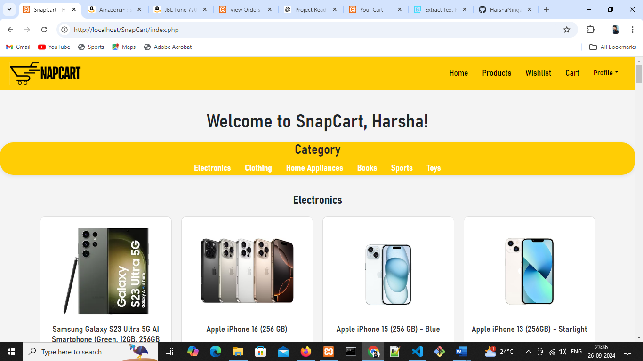643x361 pixels.
Task: Open Sports bookmark
Action: tap(91, 47)
